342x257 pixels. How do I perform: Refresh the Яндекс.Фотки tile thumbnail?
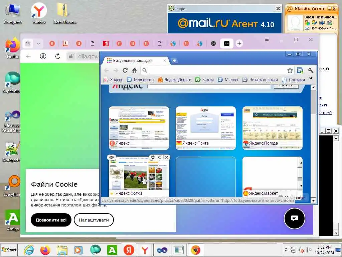pos(160,157)
